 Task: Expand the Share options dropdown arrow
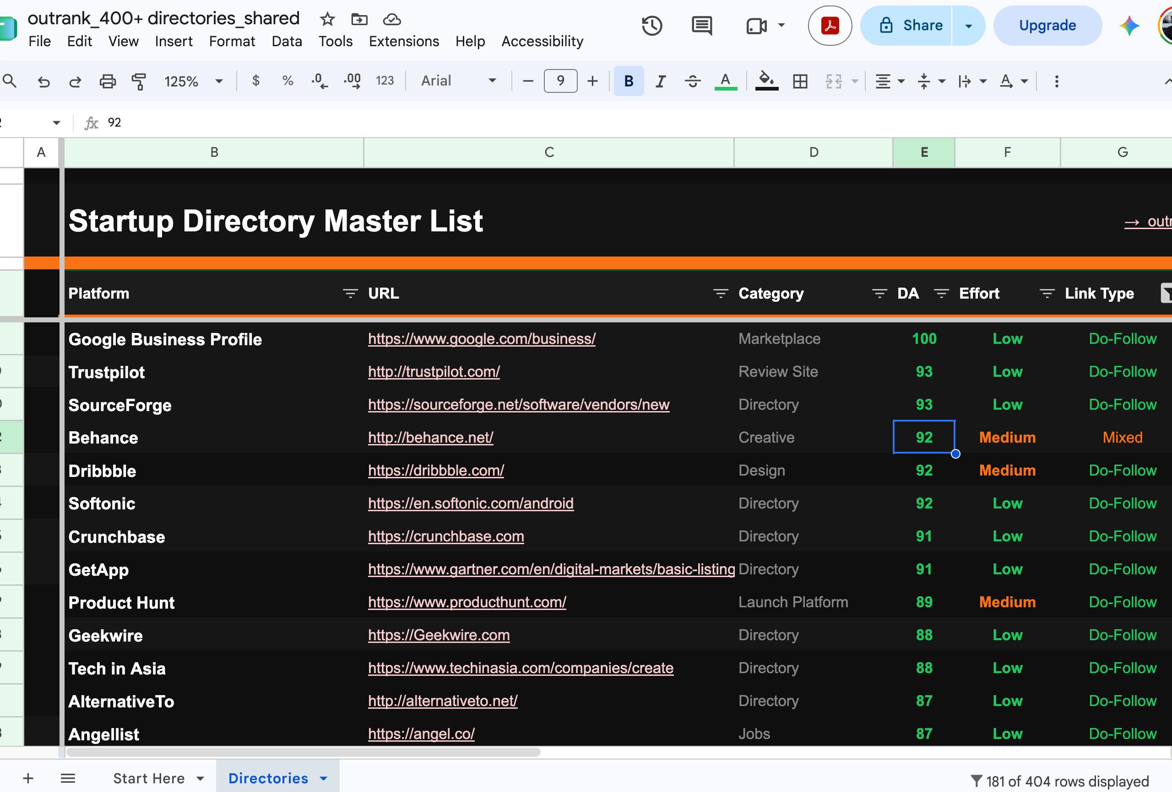click(968, 26)
